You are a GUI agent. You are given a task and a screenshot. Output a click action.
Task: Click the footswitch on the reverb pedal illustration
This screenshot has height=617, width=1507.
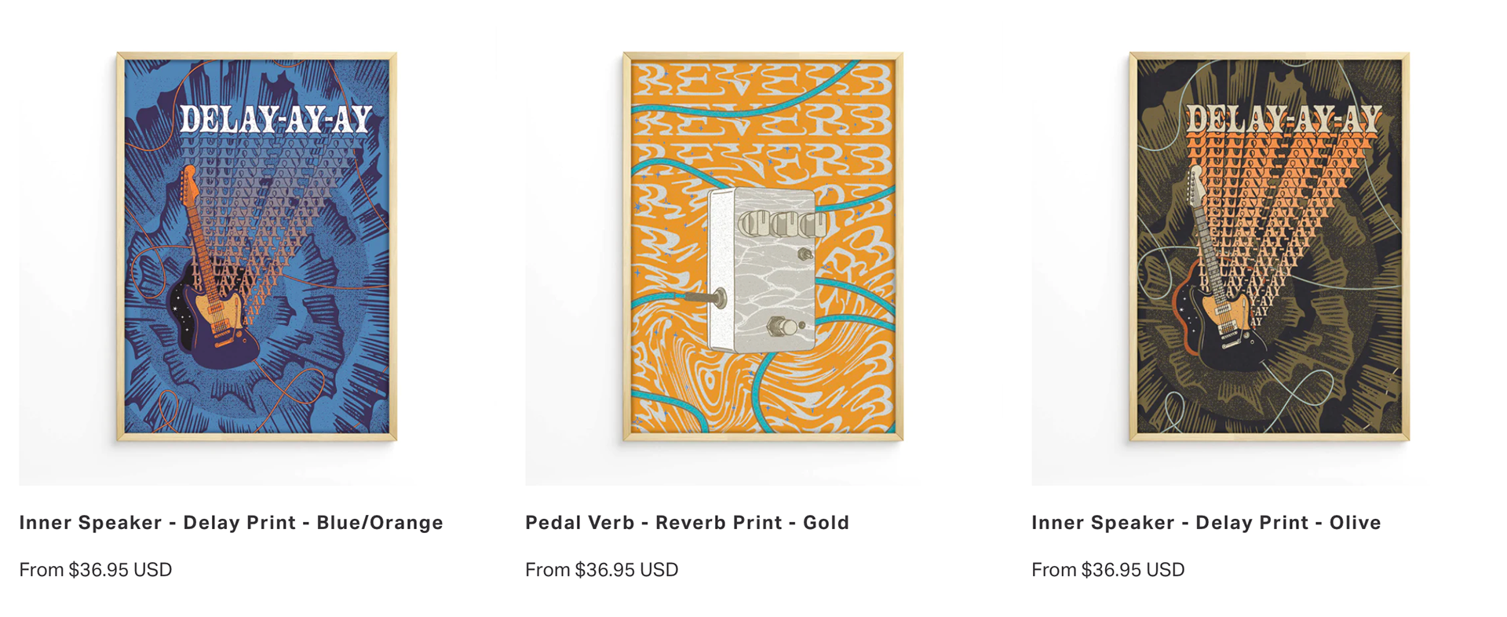point(783,326)
